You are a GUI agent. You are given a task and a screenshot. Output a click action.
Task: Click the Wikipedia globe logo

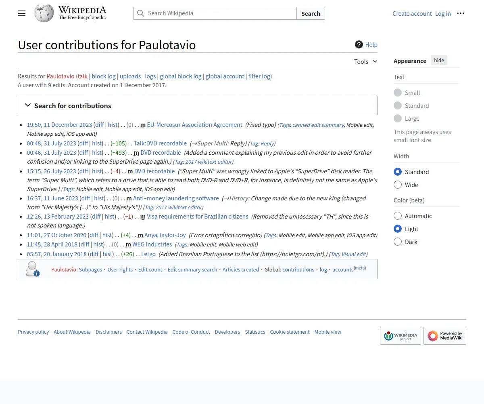point(44,13)
